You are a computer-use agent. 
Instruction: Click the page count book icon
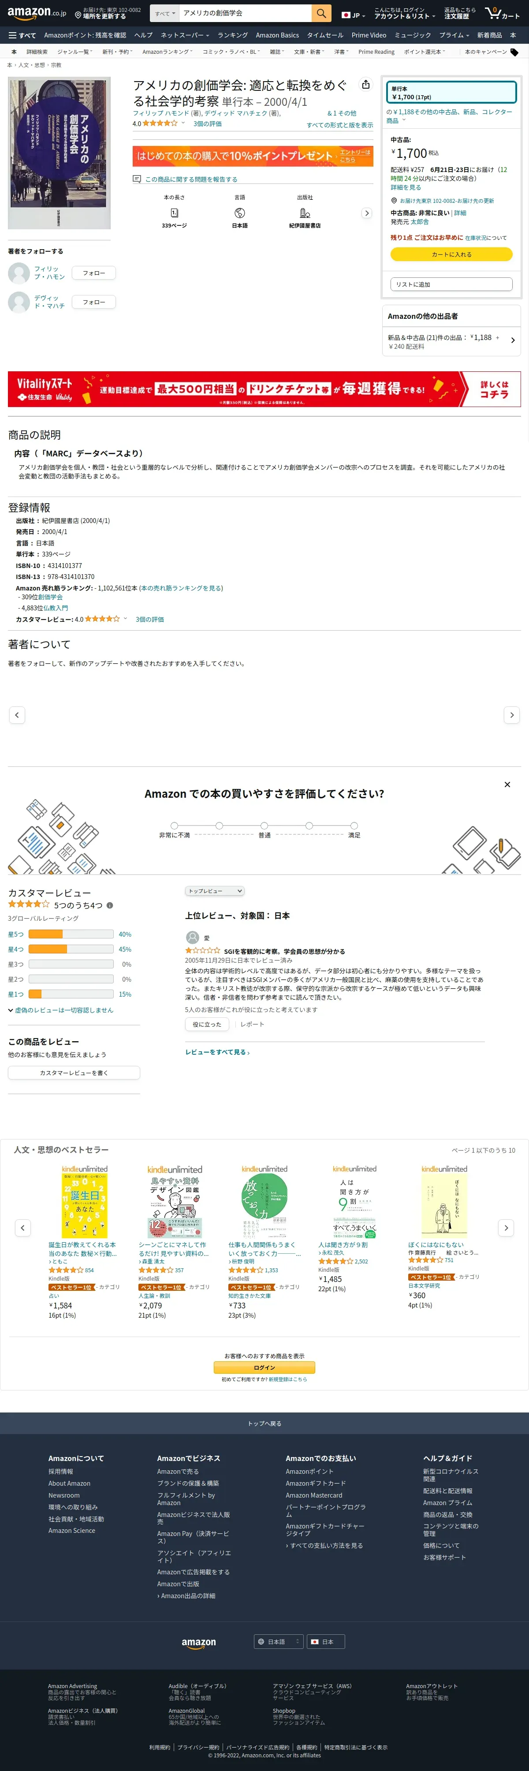coord(175,213)
